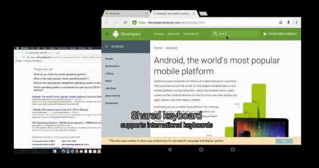The image size is (319, 168).
Task: Open the DEVELOP navigation item
Action: (x=174, y=34)
